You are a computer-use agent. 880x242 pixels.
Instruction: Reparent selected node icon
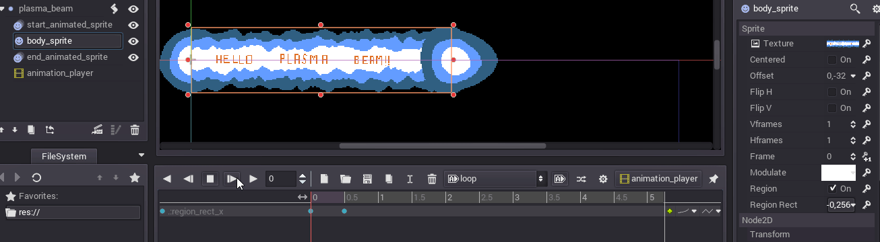click(x=49, y=130)
